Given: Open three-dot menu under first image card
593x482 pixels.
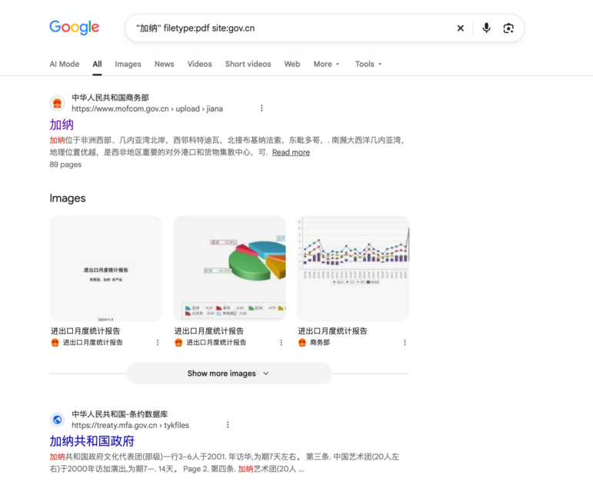Looking at the screenshot, I should pyautogui.click(x=158, y=343).
